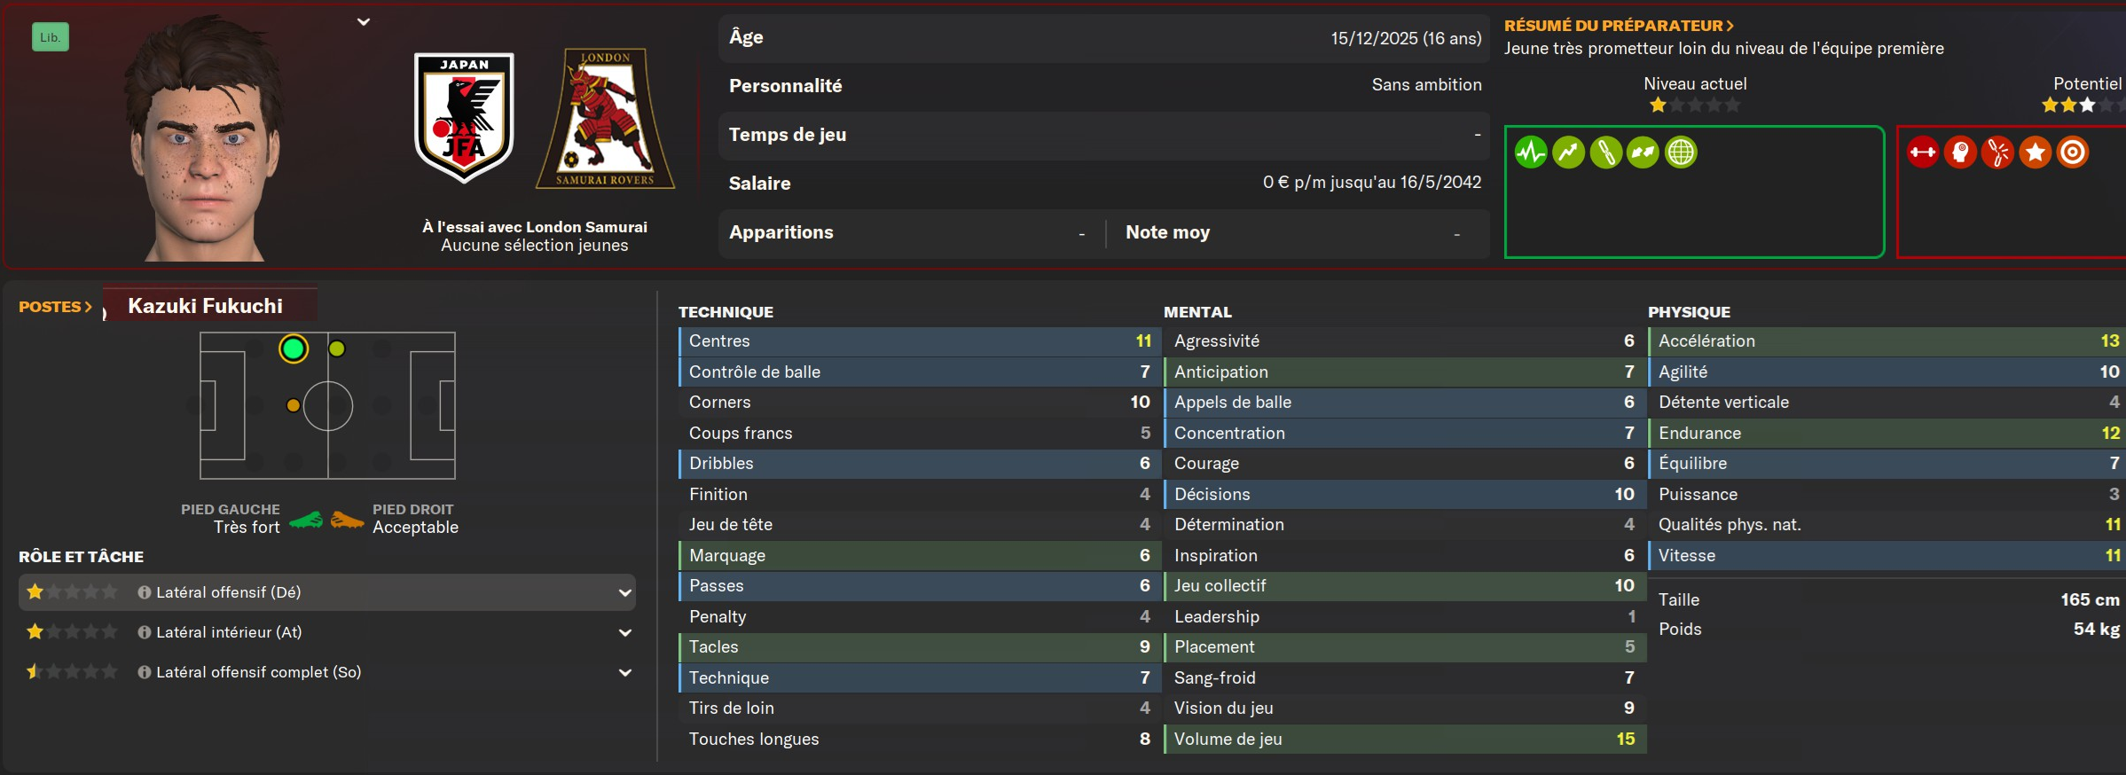Open the Postes section link

(x=55, y=307)
